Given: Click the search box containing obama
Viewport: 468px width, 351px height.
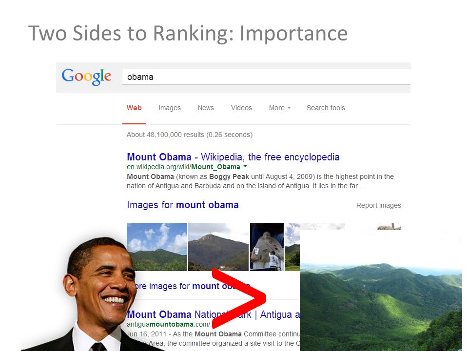Looking at the screenshot, I should point(266,77).
